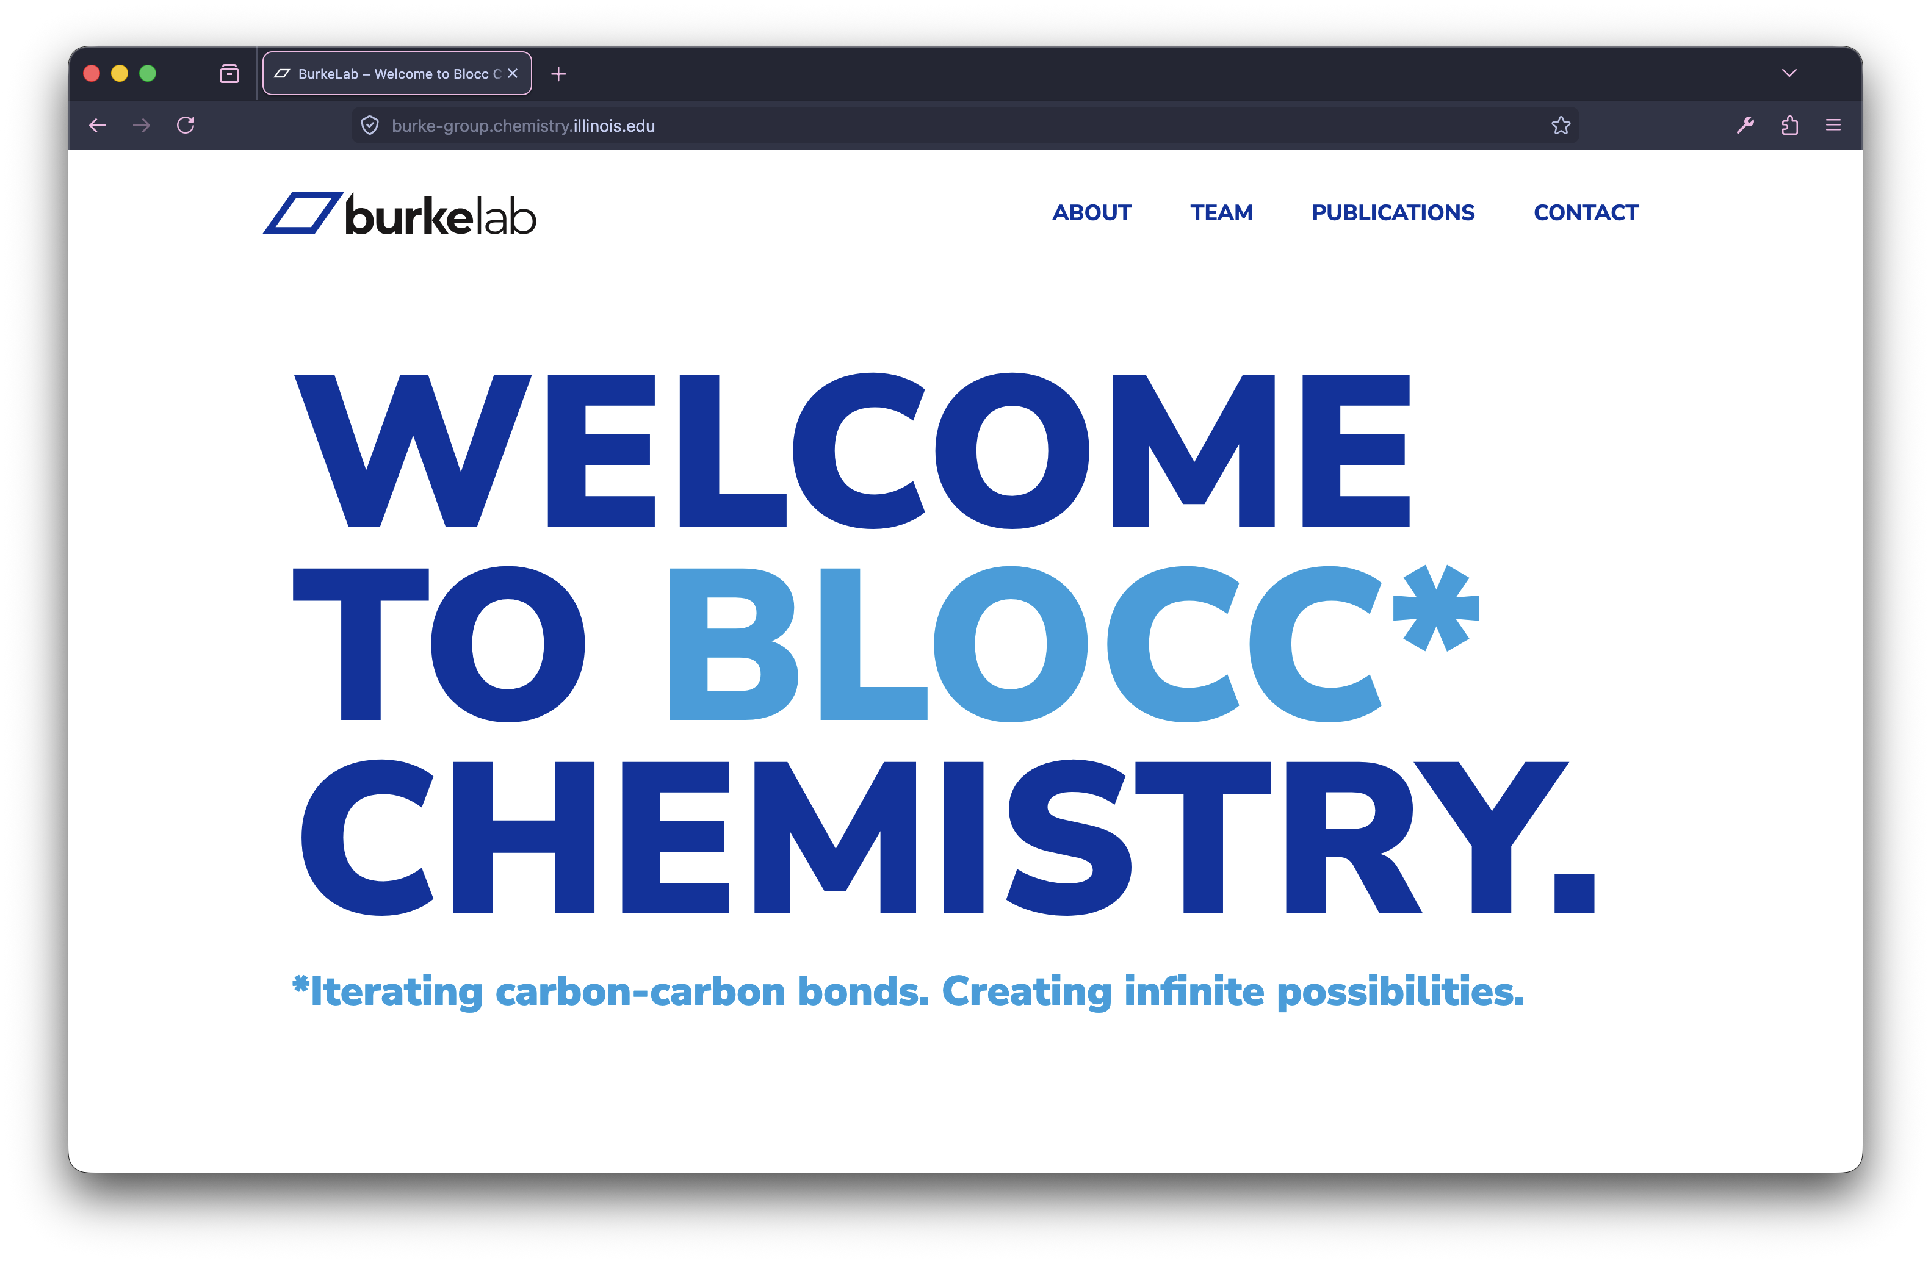This screenshot has width=1931, height=1263.
Task: Open a new tab with plus button
Action: pyautogui.click(x=558, y=74)
